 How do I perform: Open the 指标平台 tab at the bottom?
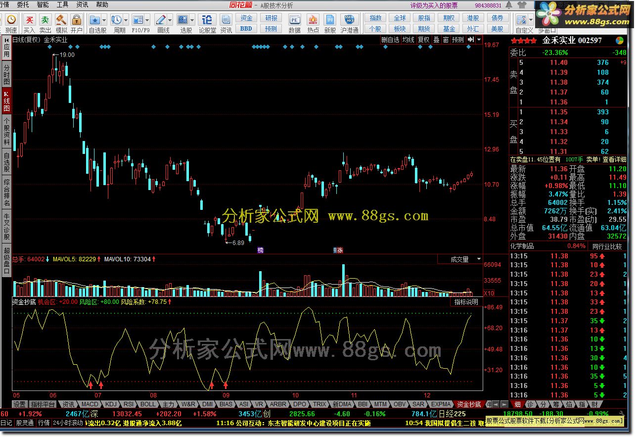click(43, 404)
